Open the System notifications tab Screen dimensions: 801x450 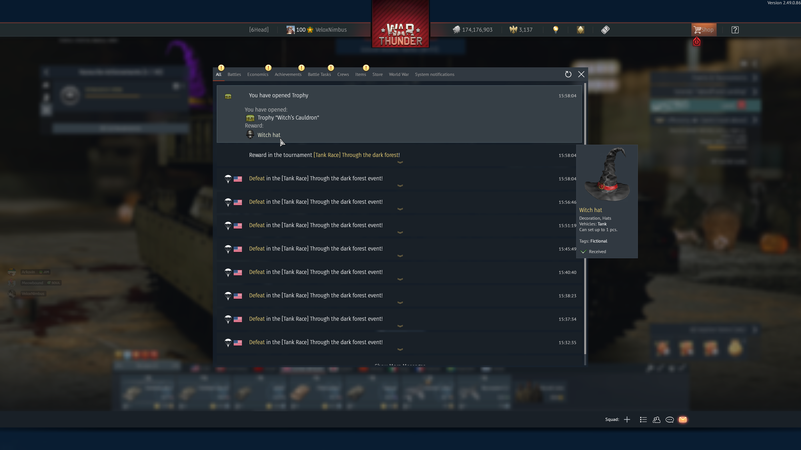pyautogui.click(x=434, y=74)
